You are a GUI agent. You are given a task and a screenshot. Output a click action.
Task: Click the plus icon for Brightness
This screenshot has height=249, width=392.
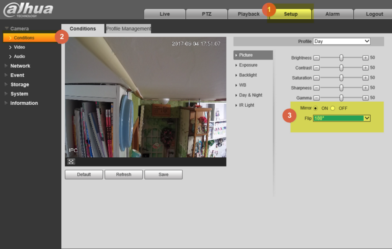coord(366,58)
